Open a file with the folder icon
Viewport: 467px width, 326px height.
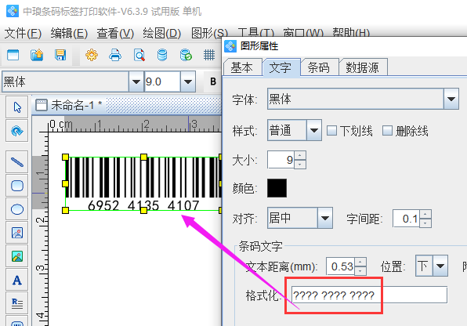pyautogui.click(x=37, y=55)
